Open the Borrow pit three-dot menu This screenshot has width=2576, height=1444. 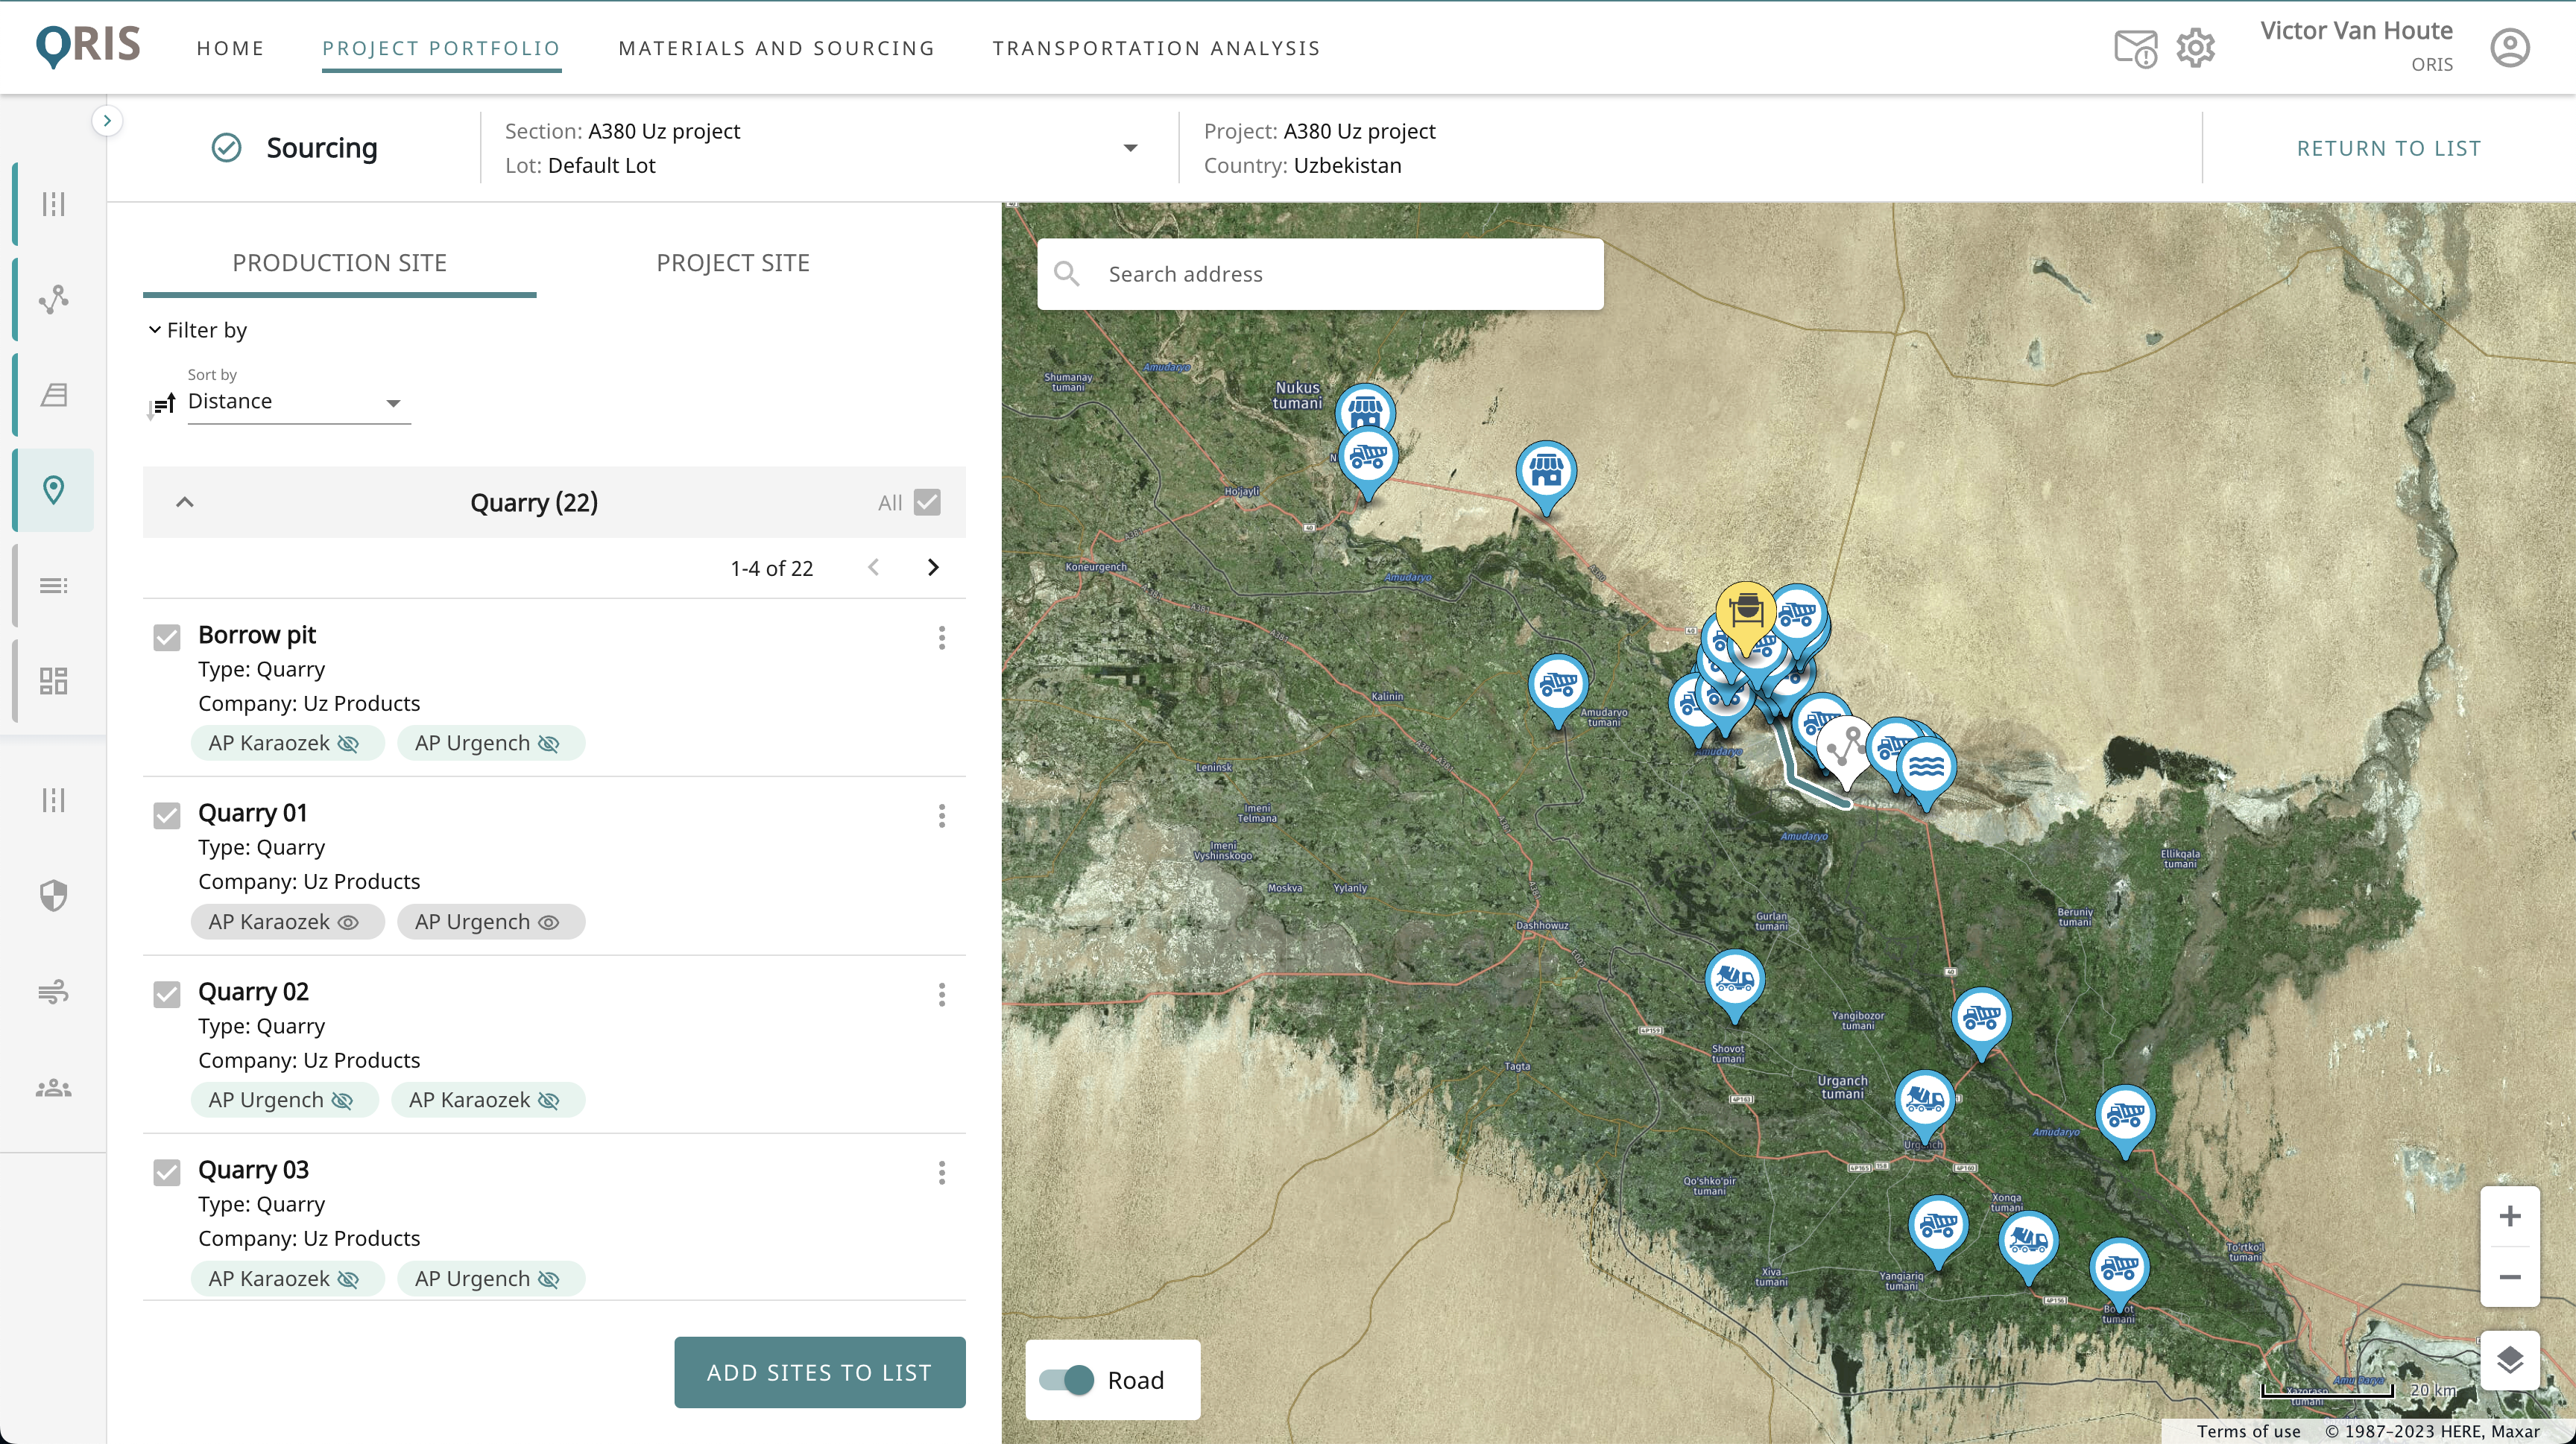click(941, 638)
